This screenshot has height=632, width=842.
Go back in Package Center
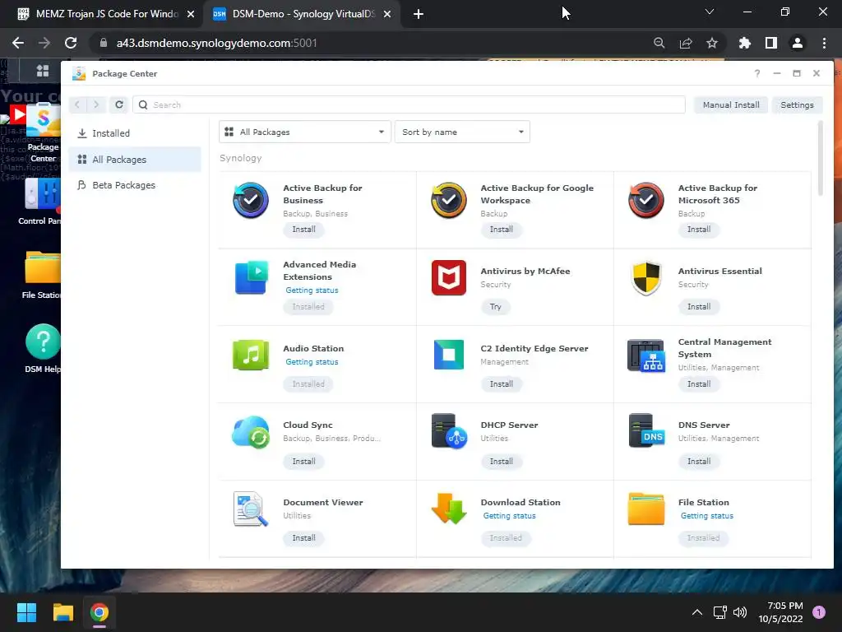click(77, 105)
